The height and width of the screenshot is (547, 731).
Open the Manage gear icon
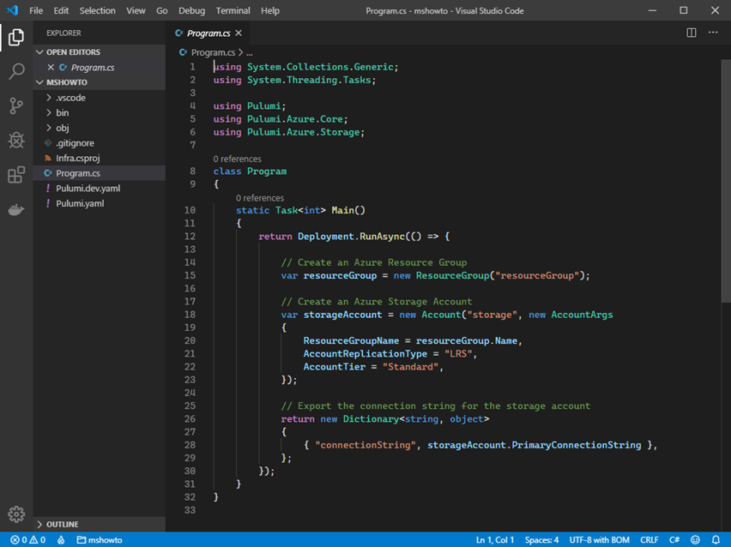pos(16,514)
